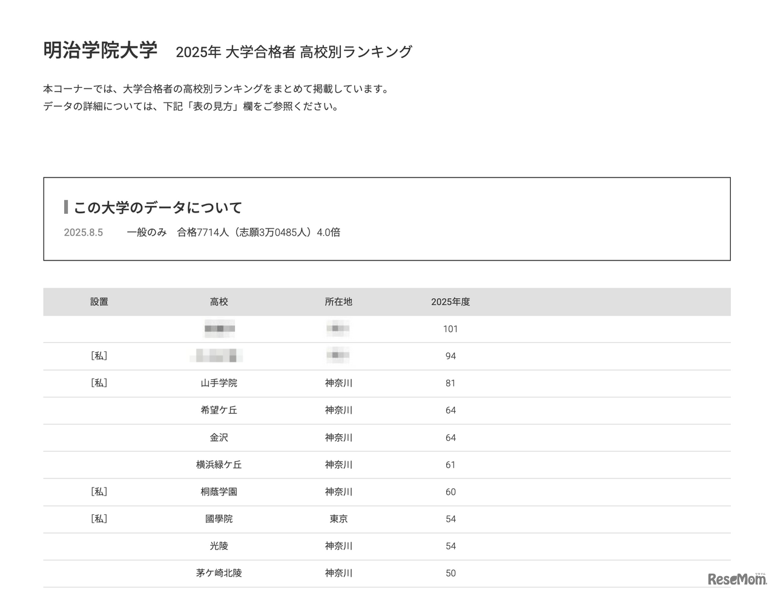The width and height of the screenshot is (775, 593).
Task: Click the 所在地 column header
Action: pos(338,302)
